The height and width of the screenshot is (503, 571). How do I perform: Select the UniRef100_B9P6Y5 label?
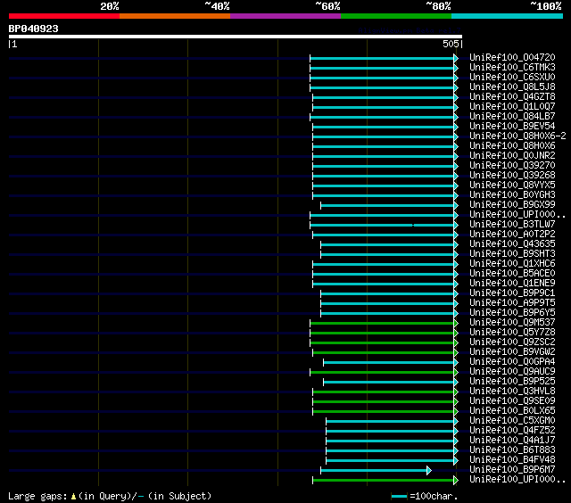(x=512, y=313)
